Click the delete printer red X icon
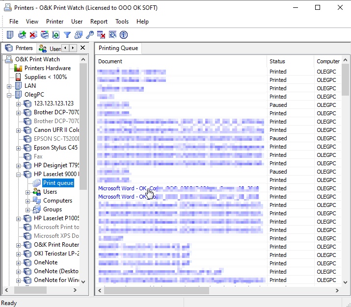Screen dimensions: 351x307 tap(33, 35)
